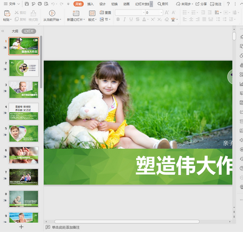The width and height of the screenshot is (243, 232).
Task: Click the Cut (剪切) scissors button
Action: pos(20,13)
